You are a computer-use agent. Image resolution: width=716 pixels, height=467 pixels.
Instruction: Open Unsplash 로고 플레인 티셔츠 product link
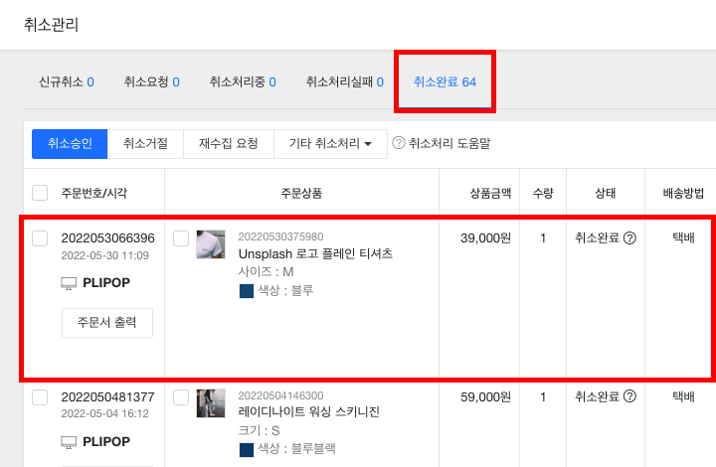[315, 253]
